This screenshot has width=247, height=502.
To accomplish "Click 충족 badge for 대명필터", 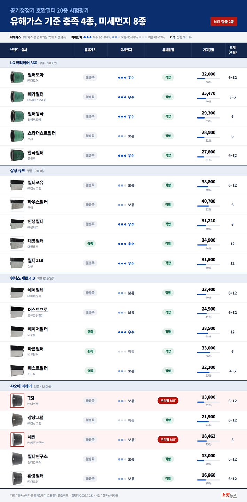I will pos(90,243).
